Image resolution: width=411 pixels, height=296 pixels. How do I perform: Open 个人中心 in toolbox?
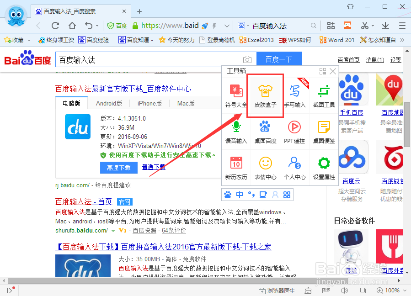(294, 168)
